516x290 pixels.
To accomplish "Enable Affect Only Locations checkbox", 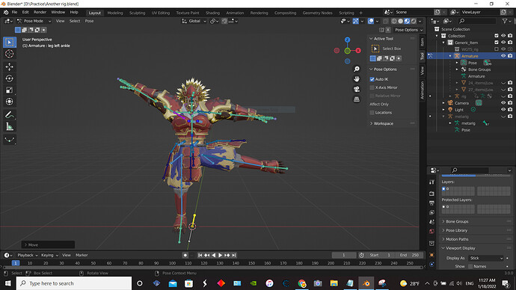I will pos(372,112).
